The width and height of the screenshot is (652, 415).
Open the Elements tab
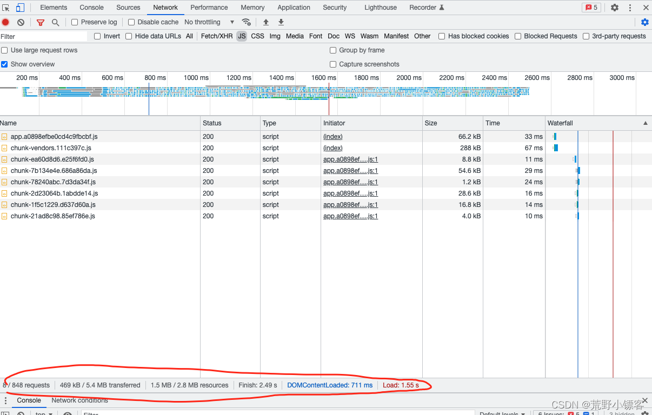[x=54, y=8]
